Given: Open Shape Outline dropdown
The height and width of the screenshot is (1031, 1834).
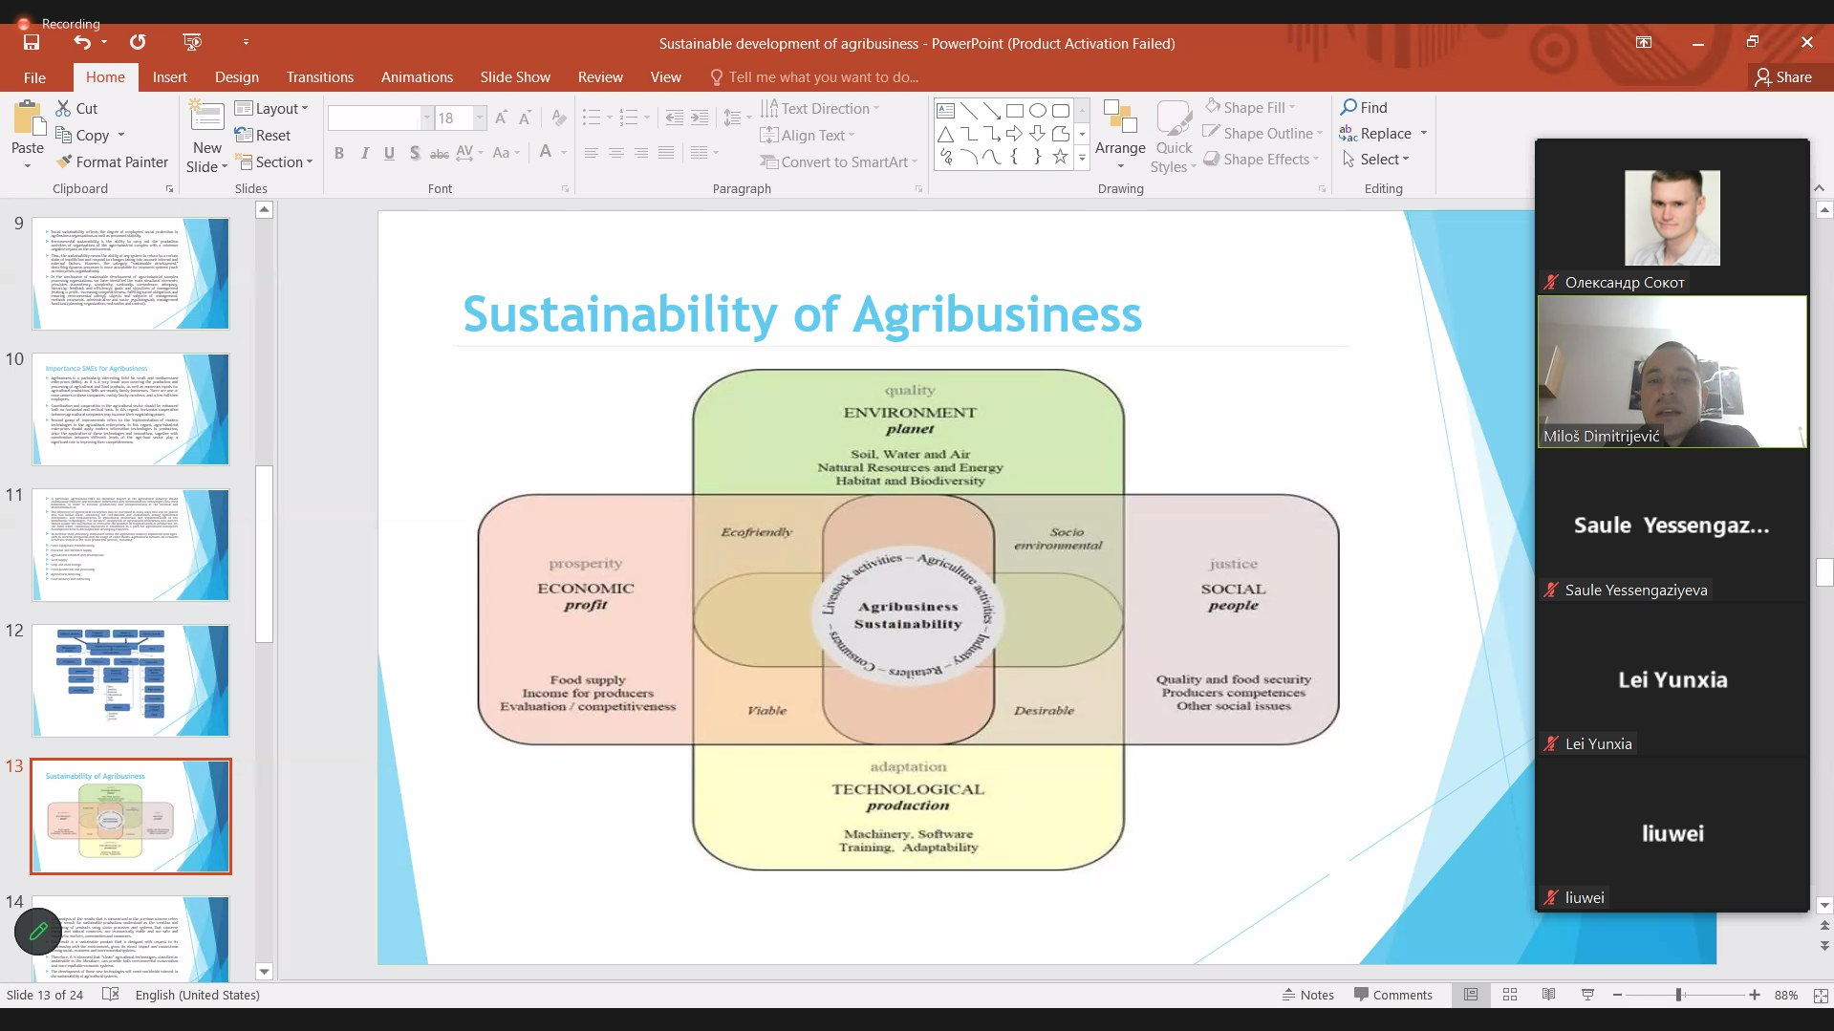Looking at the screenshot, I should [1262, 133].
